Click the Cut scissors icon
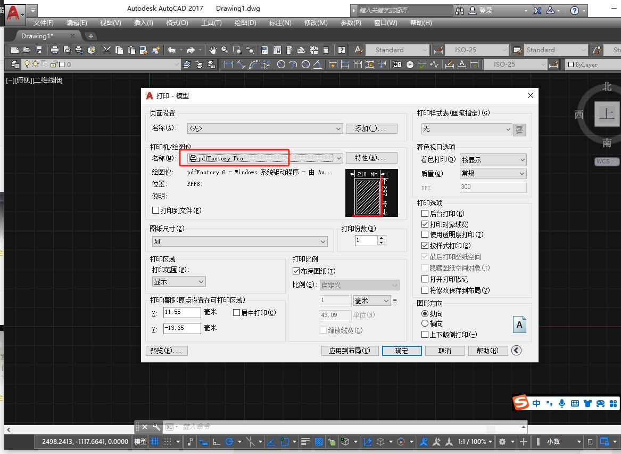 click(106, 50)
